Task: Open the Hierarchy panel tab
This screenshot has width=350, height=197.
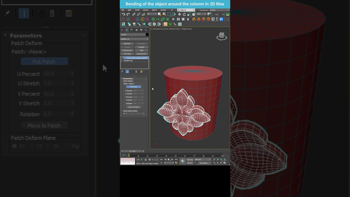Action: coord(132,30)
